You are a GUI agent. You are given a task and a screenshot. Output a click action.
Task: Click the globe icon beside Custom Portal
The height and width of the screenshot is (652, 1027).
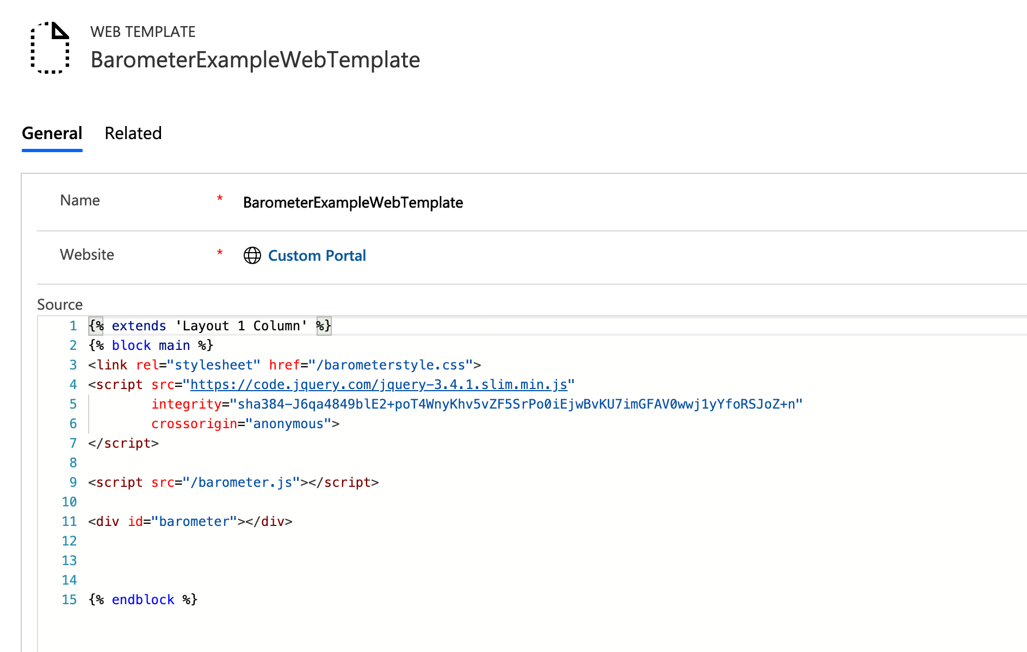coord(252,255)
